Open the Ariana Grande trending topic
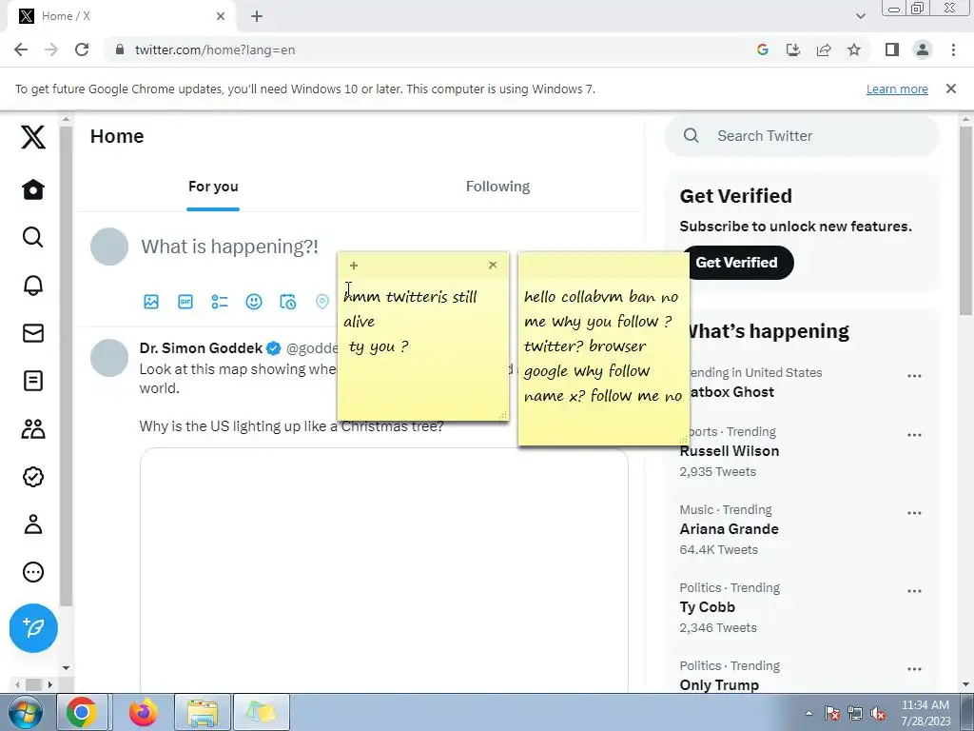974x731 pixels. pyautogui.click(x=729, y=529)
